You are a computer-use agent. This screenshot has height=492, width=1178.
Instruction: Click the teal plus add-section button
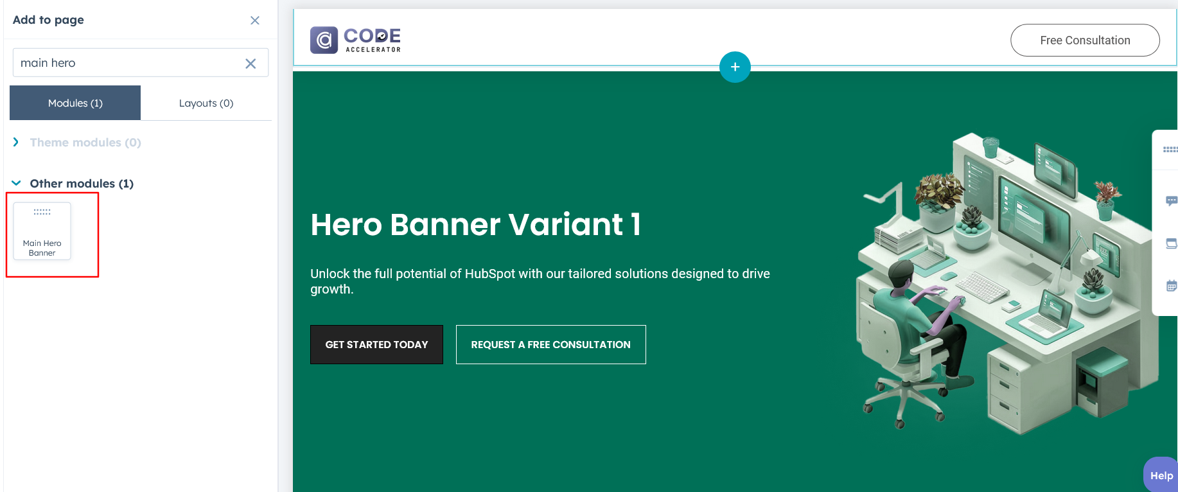735,67
